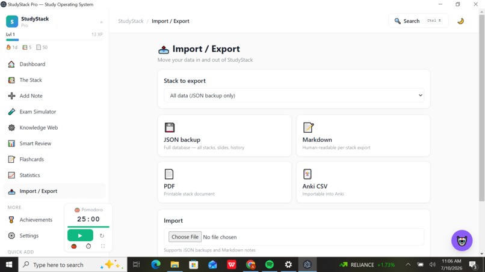This screenshot has height=272, width=485.
Task: Click the Achievements medal icon
Action: (11, 220)
